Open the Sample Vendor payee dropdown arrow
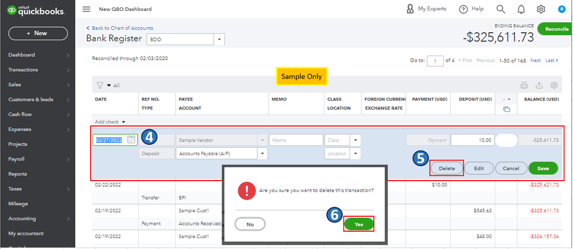The height and width of the screenshot is (249, 573). [262, 140]
